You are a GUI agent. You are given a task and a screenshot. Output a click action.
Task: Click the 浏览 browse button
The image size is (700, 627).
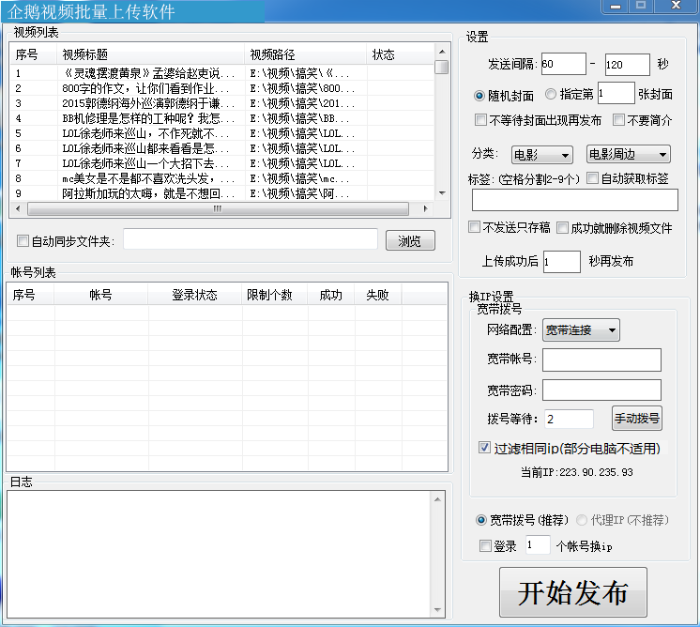[x=410, y=240]
